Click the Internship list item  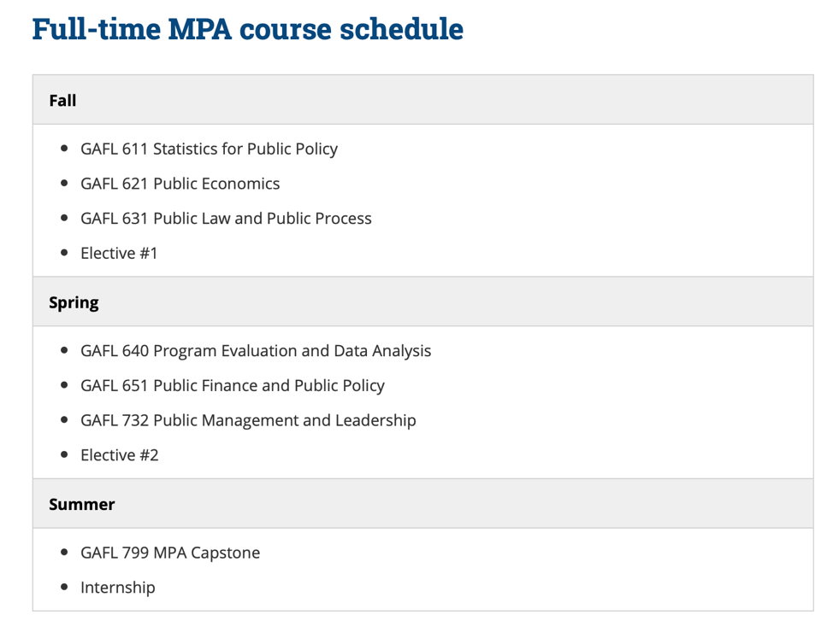coord(118,588)
